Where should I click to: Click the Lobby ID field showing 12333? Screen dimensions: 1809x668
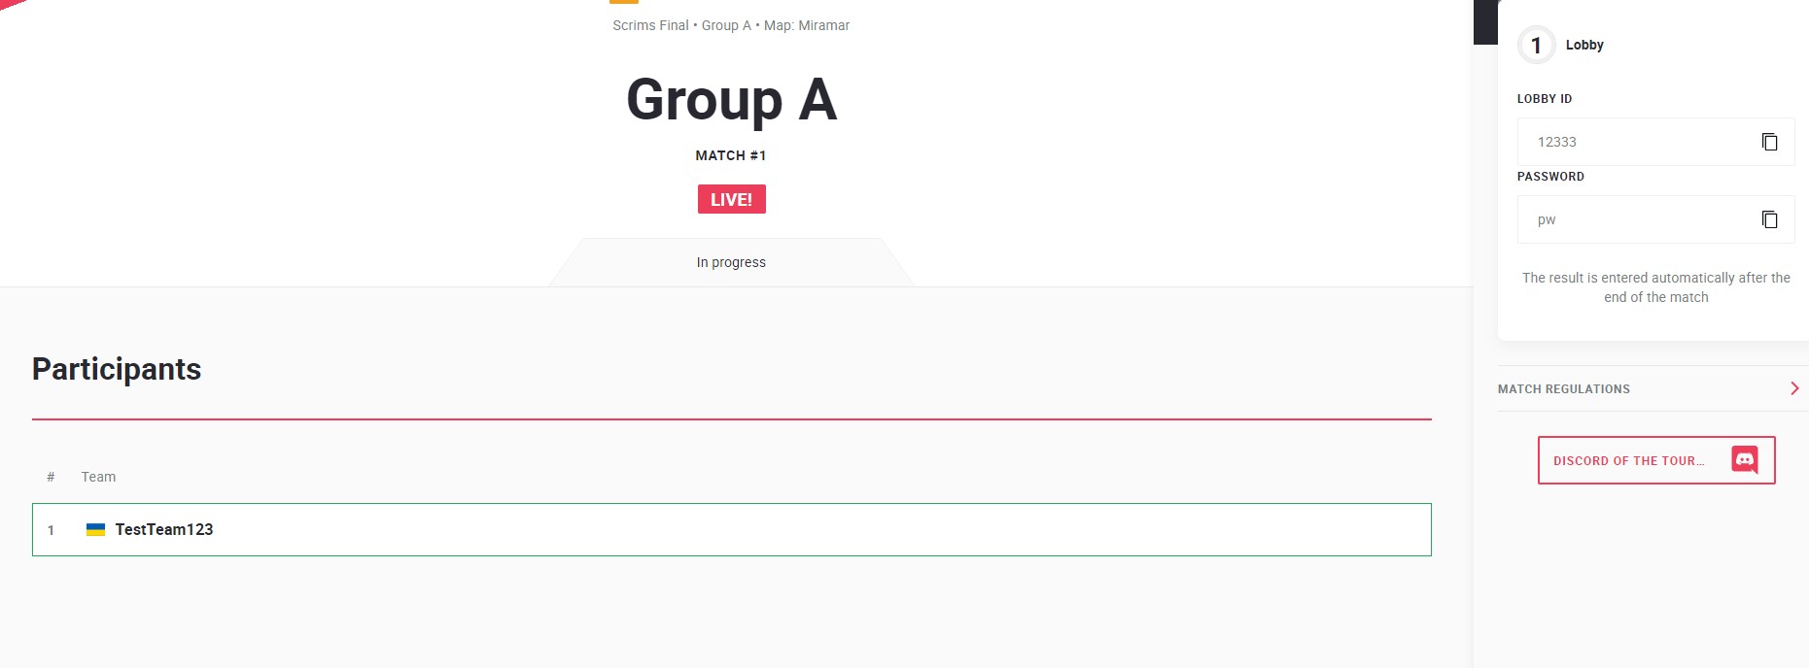(x=1655, y=142)
